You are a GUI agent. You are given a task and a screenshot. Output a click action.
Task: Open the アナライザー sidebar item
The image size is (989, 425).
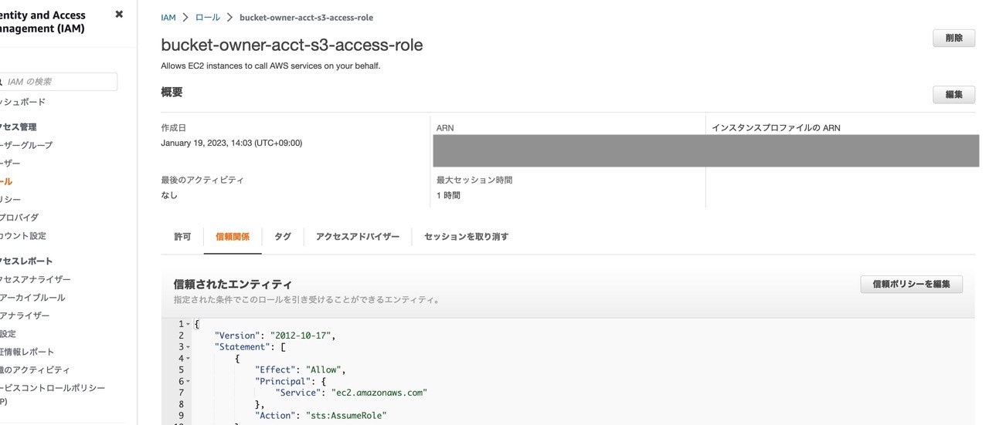tap(25, 315)
